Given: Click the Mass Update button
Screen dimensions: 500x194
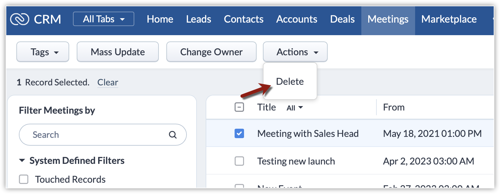Looking at the screenshot, I should point(118,52).
